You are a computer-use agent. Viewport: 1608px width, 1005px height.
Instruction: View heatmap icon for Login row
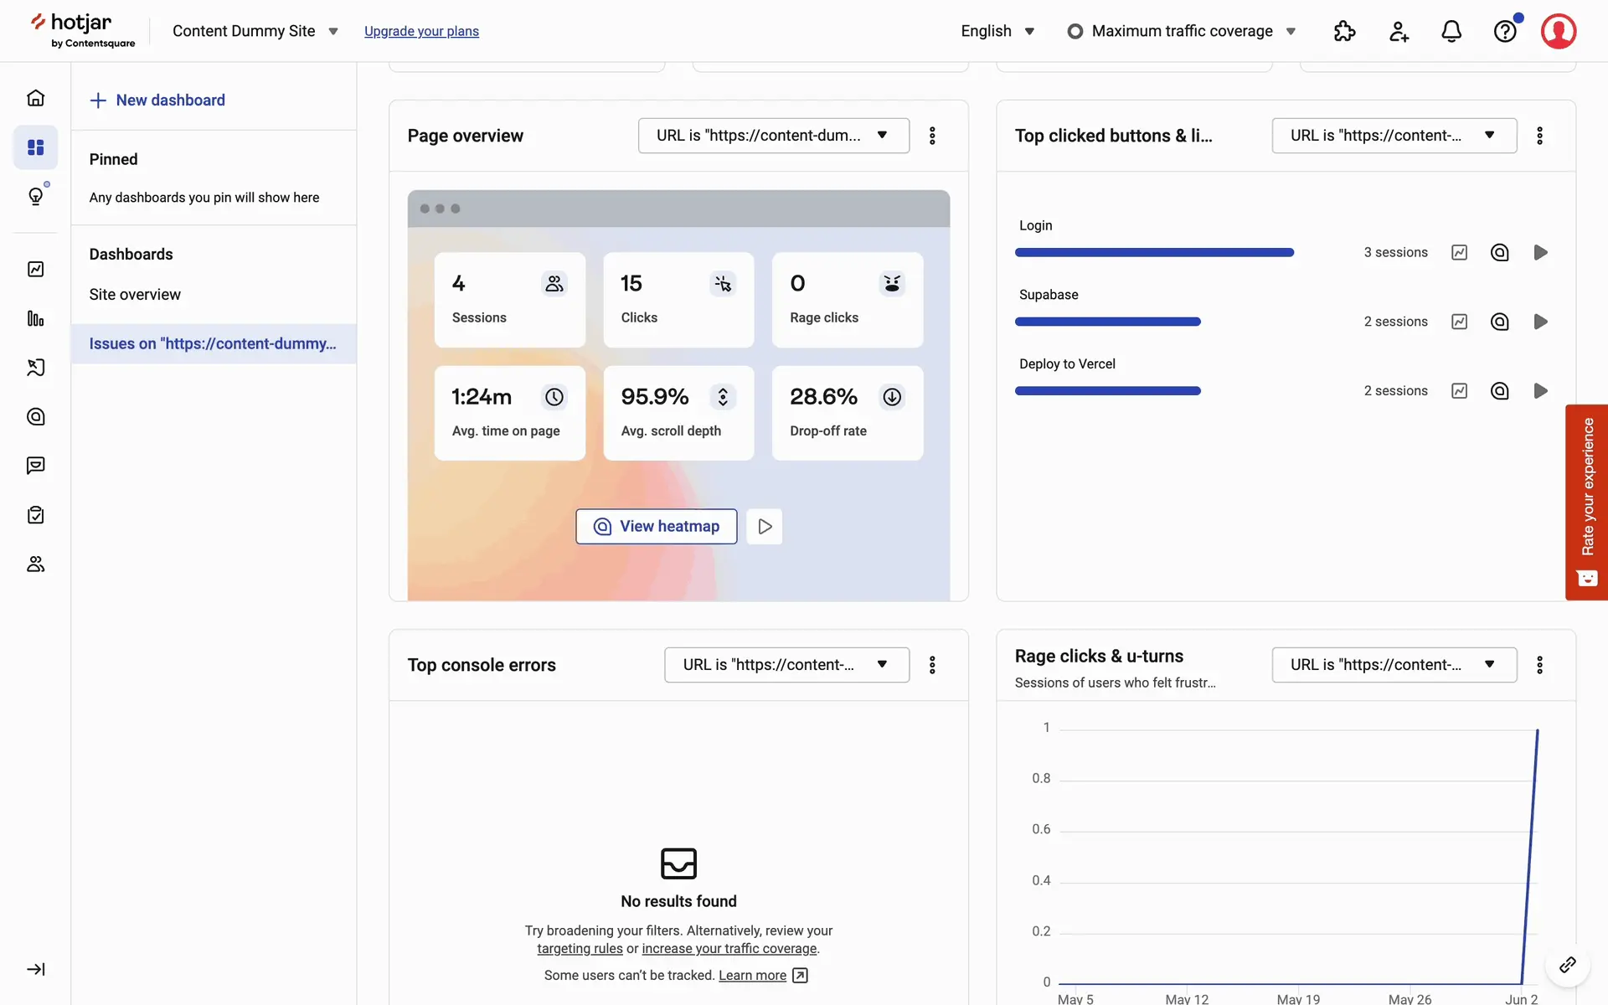(x=1499, y=252)
